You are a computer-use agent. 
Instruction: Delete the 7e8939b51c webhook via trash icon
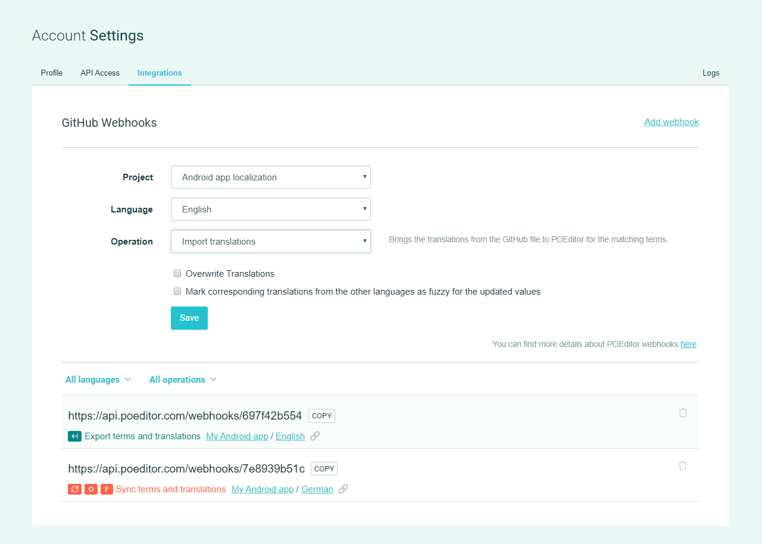point(683,465)
